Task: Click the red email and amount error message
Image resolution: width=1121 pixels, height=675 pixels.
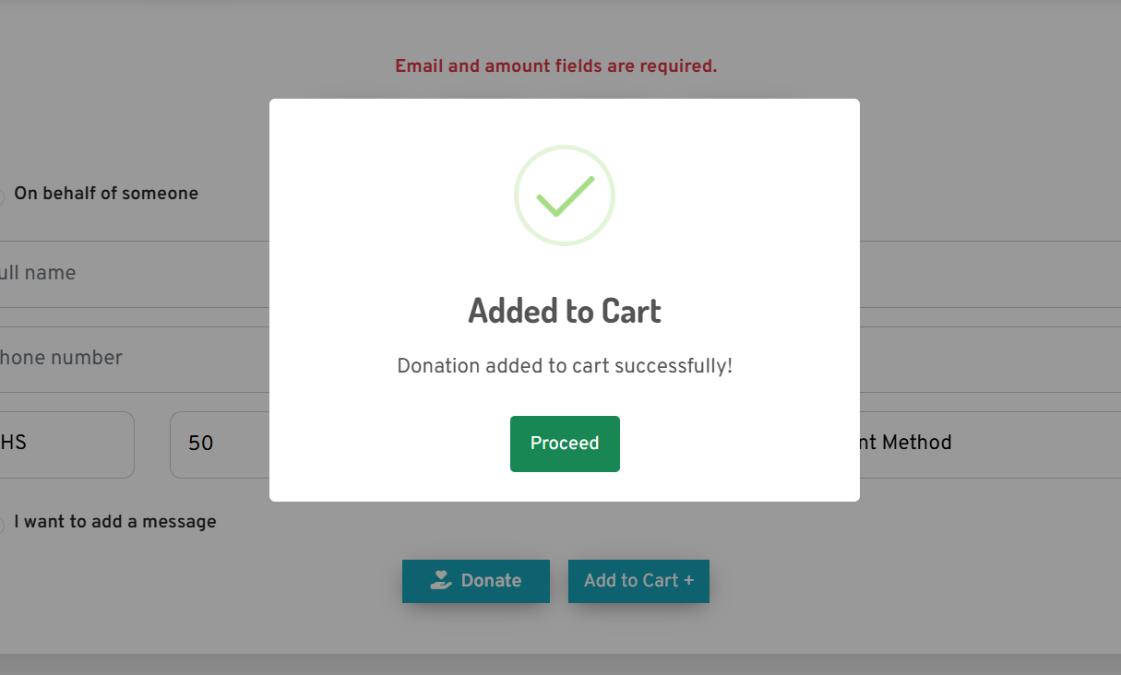Action: coord(555,66)
